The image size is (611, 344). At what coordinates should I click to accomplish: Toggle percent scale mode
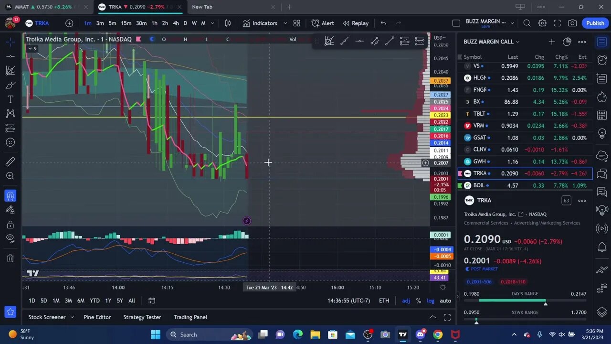[x=419, y=301]
